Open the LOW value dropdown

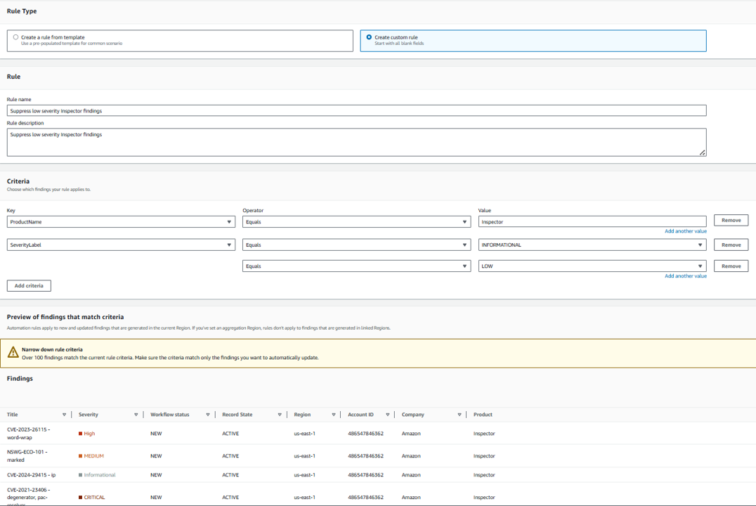pos(592,266)
